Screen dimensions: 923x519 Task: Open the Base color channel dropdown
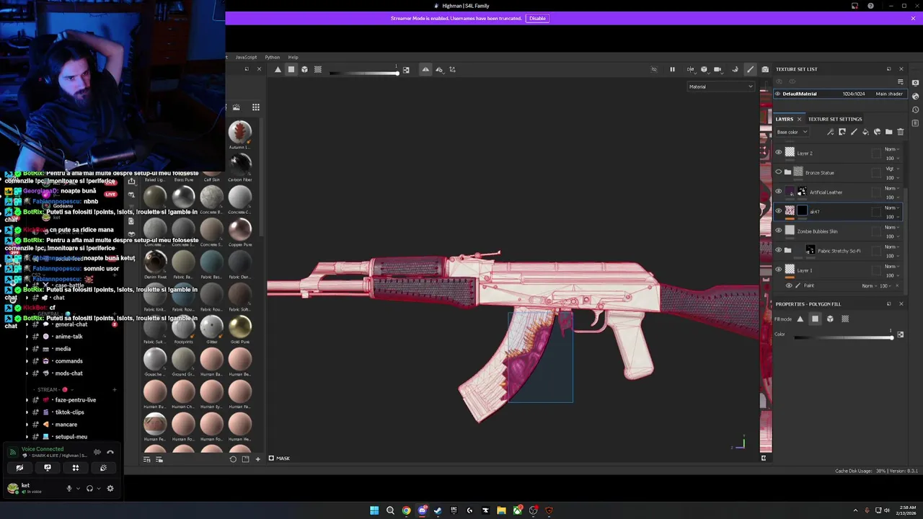[792, 132]
